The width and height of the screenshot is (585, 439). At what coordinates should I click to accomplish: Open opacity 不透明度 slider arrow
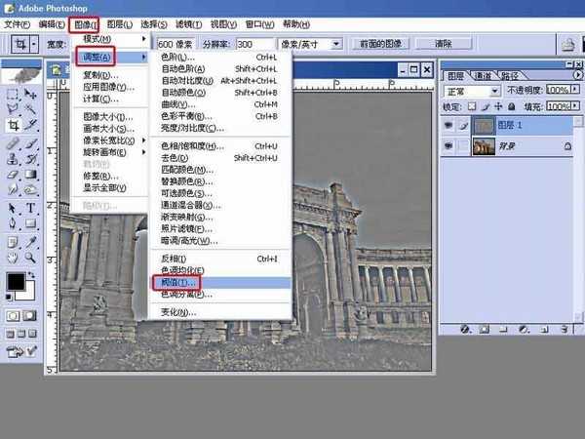pyautogui.click(x=575, y=90)
